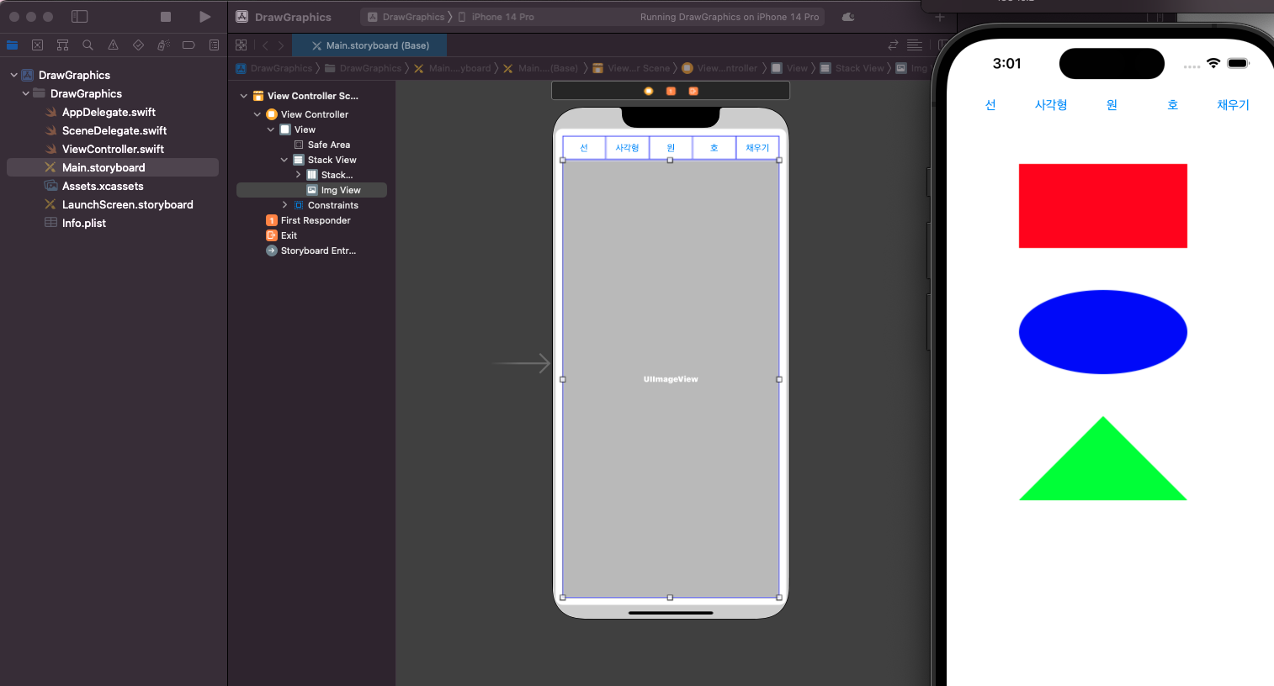Stop the running DrawGraphics app

point(166,17)
